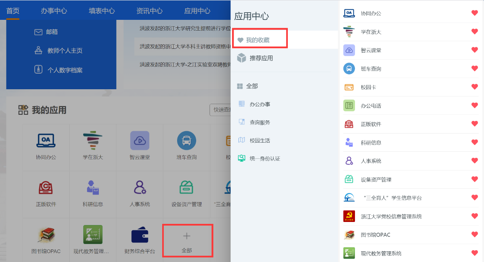Click 班车查询 icon in favorites list
484x262 pixels.
[349, 69]
